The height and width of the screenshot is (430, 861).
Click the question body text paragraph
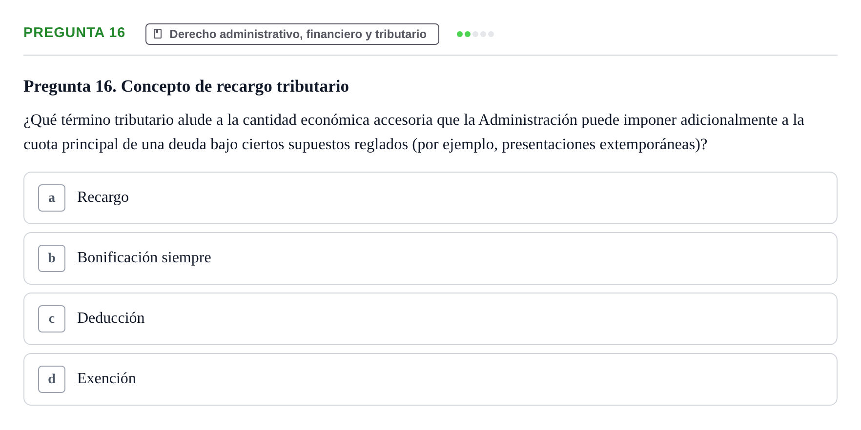[x=414, y=132]
